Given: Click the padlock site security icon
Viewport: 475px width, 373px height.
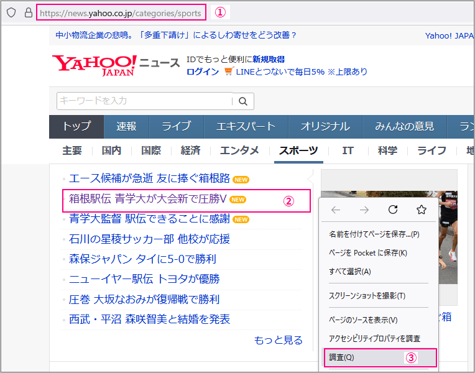Looking at the screenshot, I should coord(27,12).
